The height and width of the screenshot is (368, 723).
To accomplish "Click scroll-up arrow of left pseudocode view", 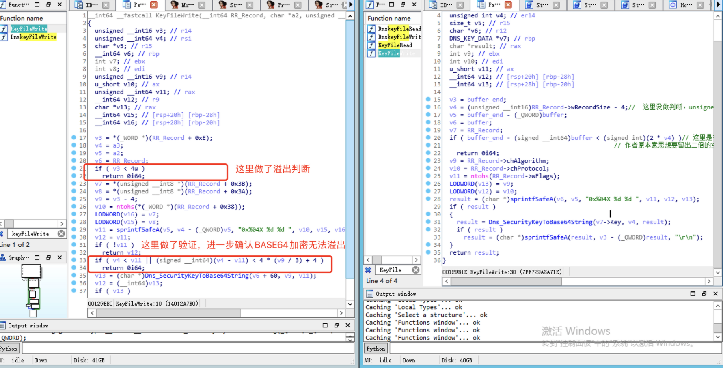I will pyautogui.click(x=350, y=16).
